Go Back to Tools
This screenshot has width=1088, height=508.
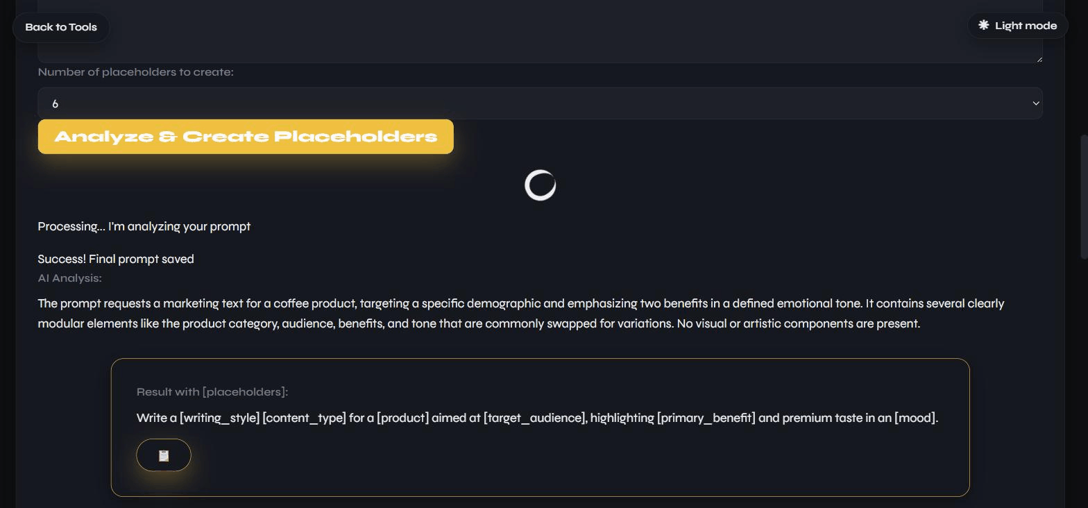tap(61, 27)
